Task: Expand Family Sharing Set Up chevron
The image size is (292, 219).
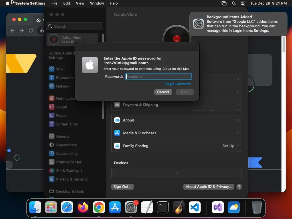Action: [238, 146]
